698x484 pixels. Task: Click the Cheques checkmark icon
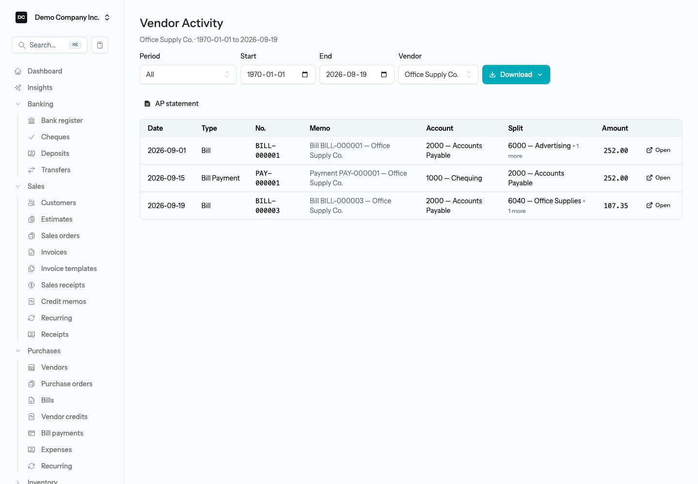[32, 137]
